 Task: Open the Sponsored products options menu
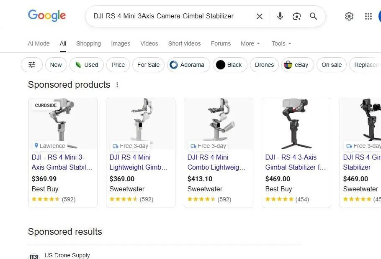(x=117, y=84)
